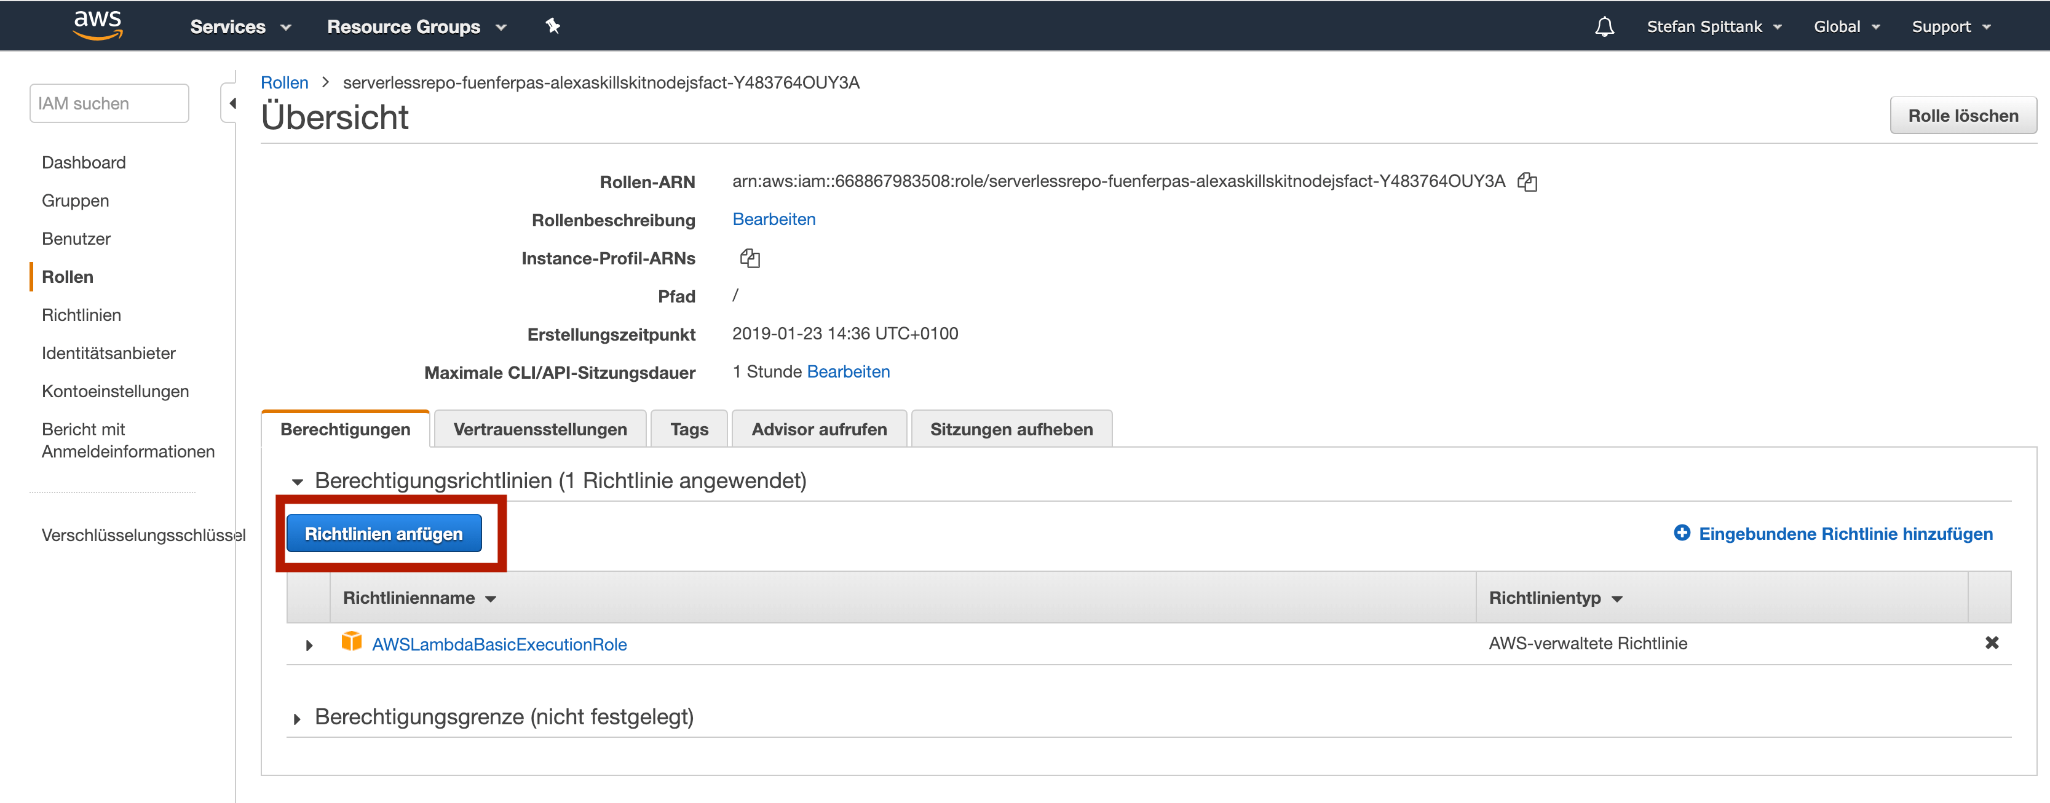Open the Services dropdown menu

[240, 26]
